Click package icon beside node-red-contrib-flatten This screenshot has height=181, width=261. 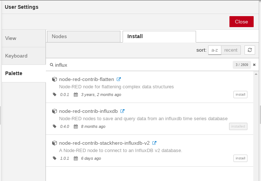click(x=54, y=79)
